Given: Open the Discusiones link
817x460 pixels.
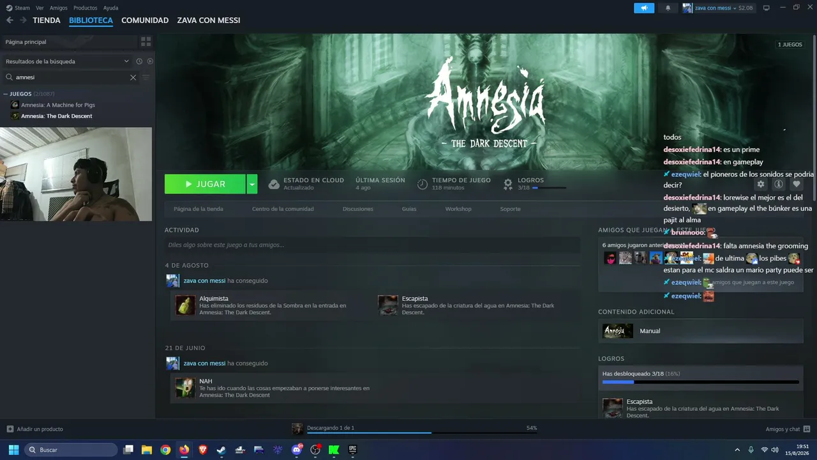Looking at the screenshot, I should [358, 209].
